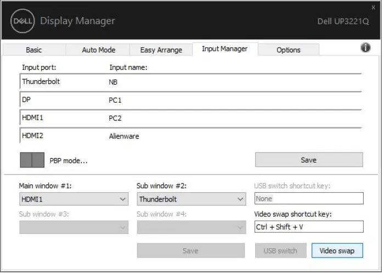384x274 pixels.
Task: Click the HDMI2 input port label
Action: click(32, 136)
